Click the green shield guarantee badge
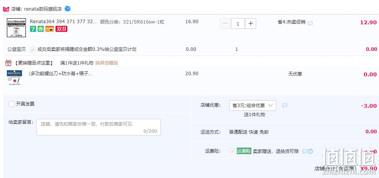This screenshot has width=379, height=178. [x=41, y=29]
